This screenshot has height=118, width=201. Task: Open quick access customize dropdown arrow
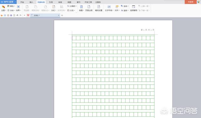(x=24, y=15)
